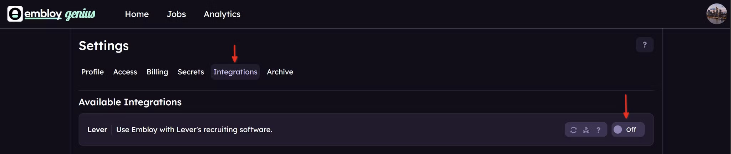731x154 pixels.
Task: Open the Jobs page
Action: pyautogui.click(x=176, y=14)
